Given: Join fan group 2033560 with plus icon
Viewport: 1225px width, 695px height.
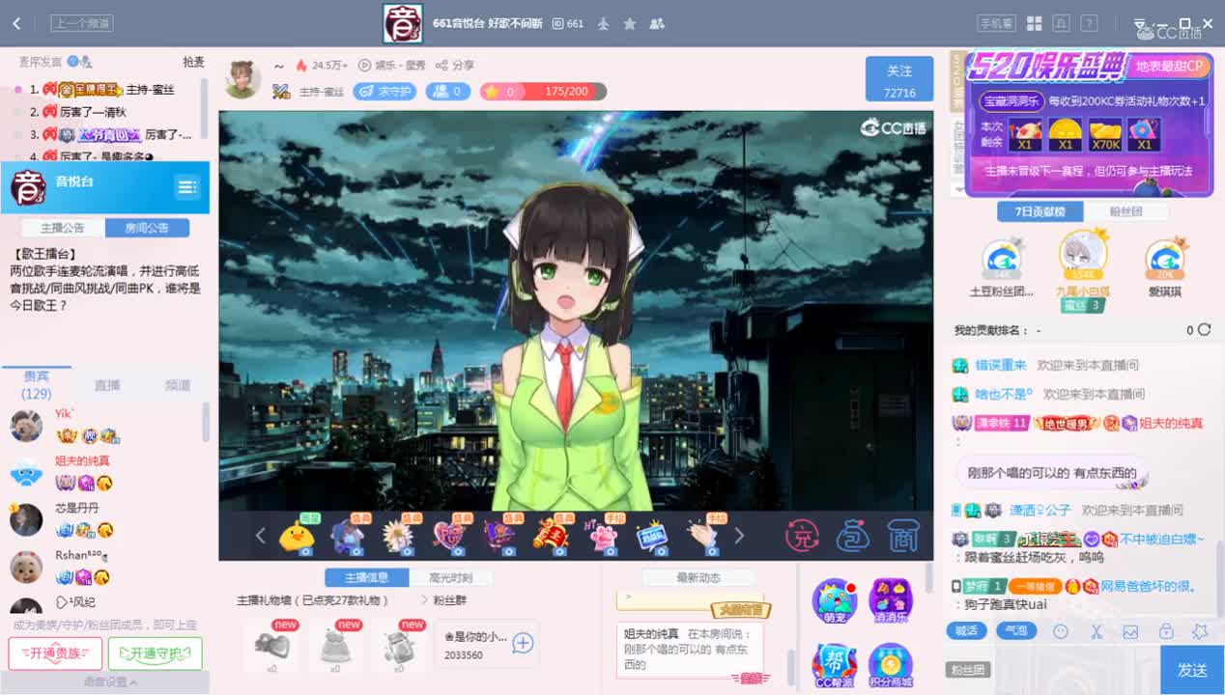Looking at the screenshot, I should [x=523, y=643].
